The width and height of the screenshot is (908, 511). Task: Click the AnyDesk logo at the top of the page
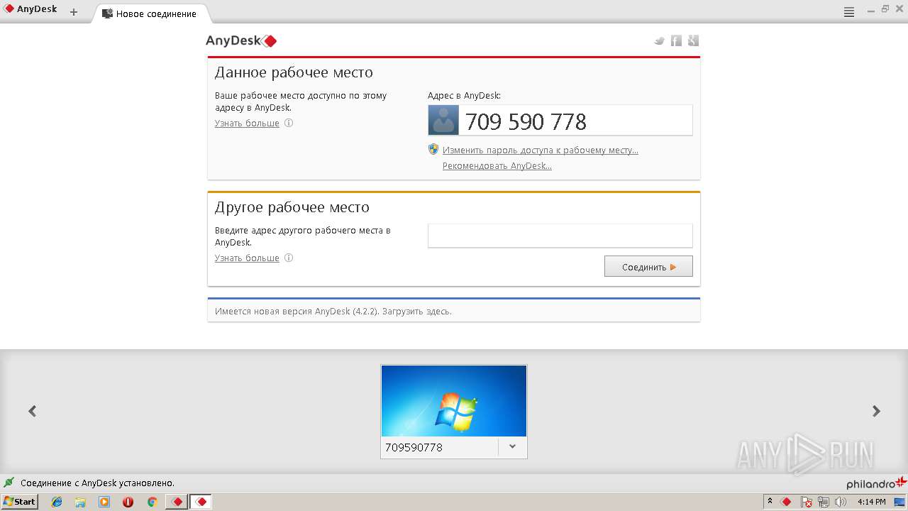[x=241, y=41]
